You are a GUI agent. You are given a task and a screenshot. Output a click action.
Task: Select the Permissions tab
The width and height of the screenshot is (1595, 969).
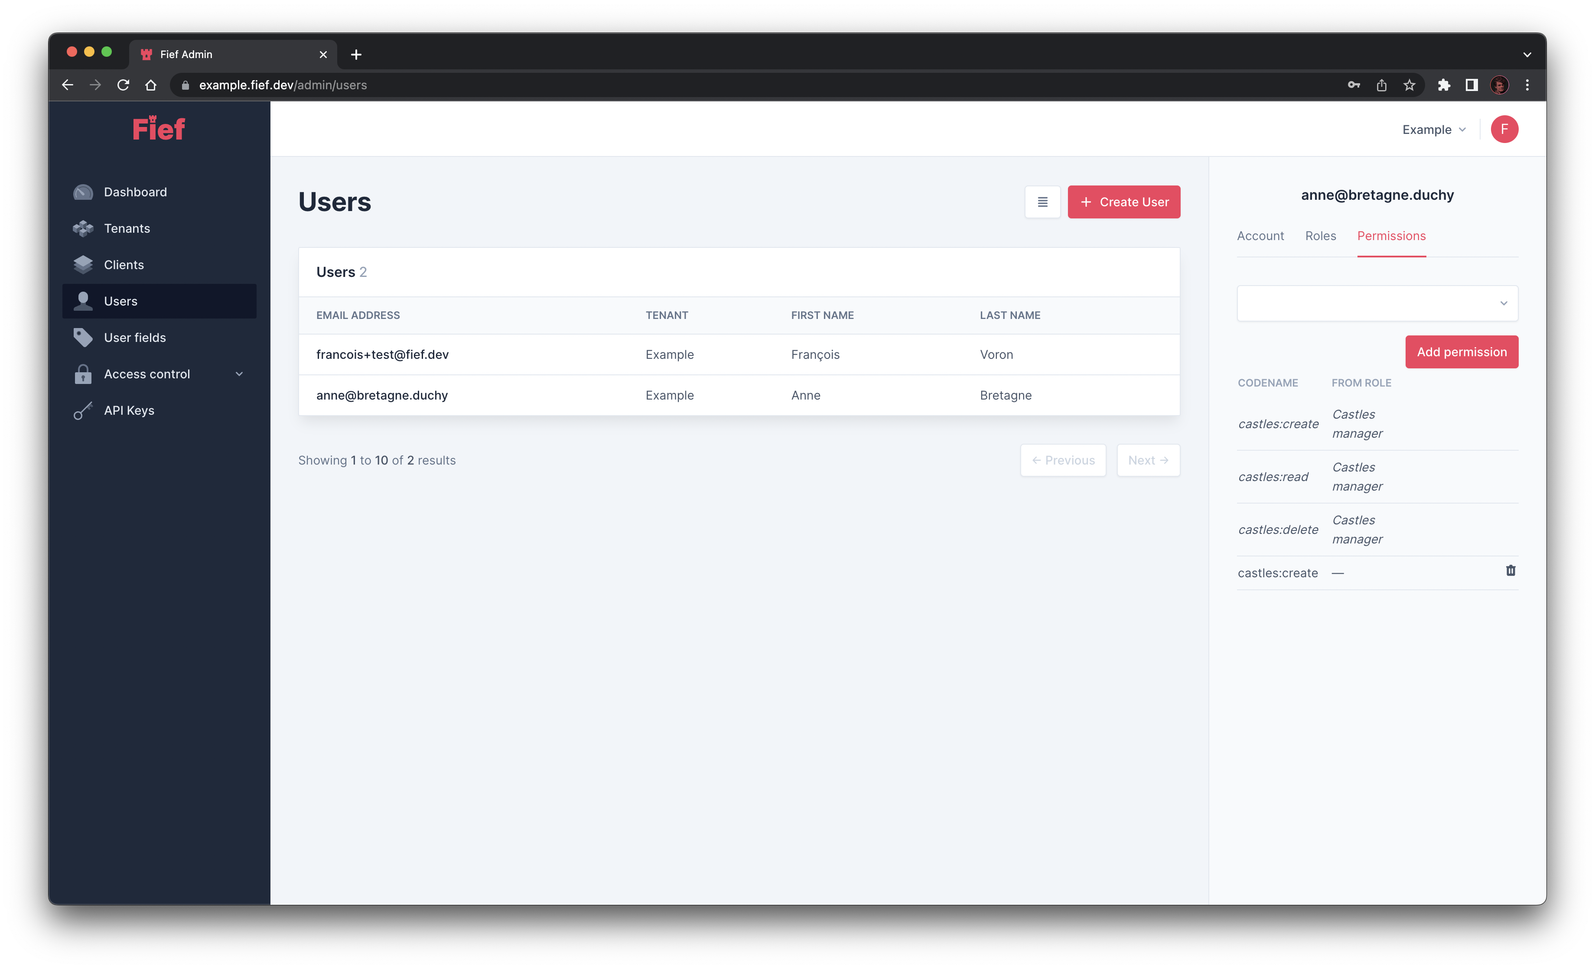point(1391,236)
